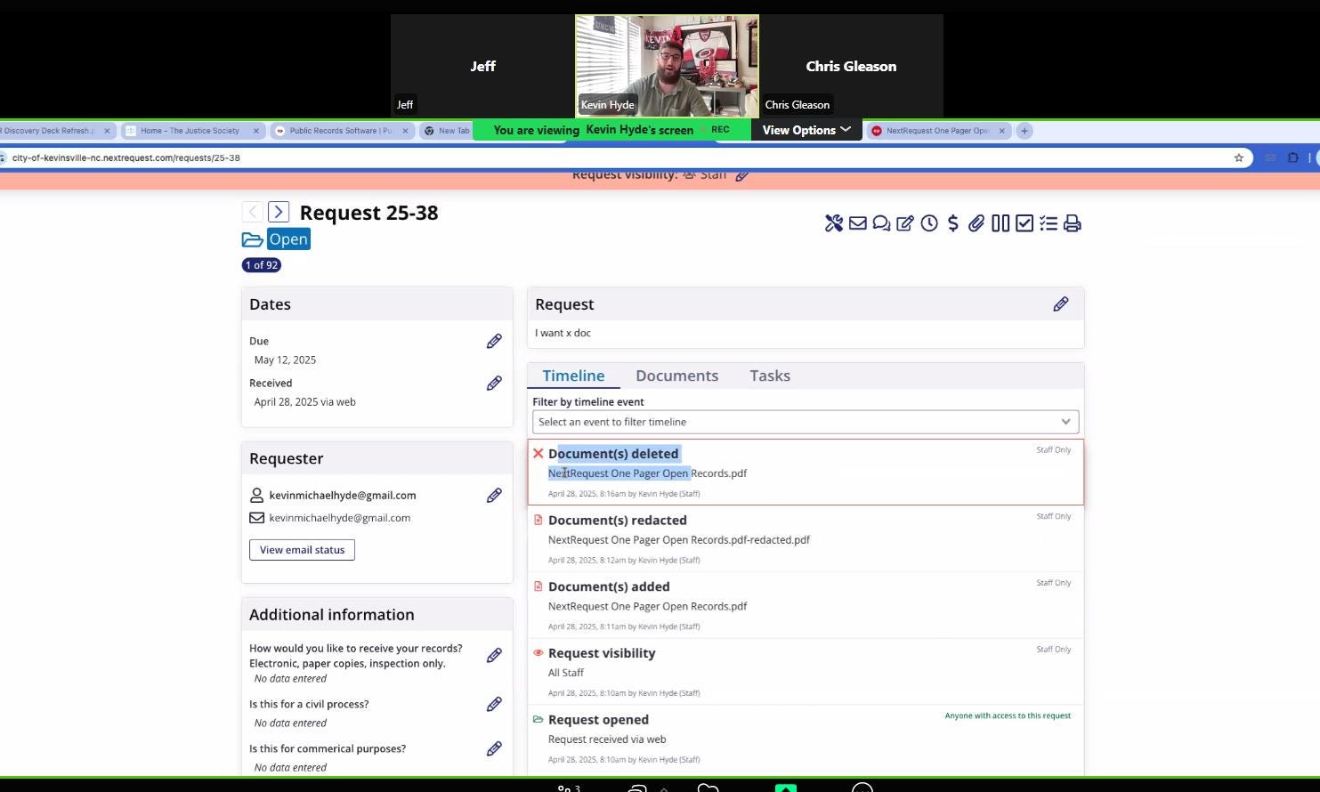Viewport: 1320px width, 792px height.
Task: Click the requester name next to person icon
Action: click(x=343, y=496)
